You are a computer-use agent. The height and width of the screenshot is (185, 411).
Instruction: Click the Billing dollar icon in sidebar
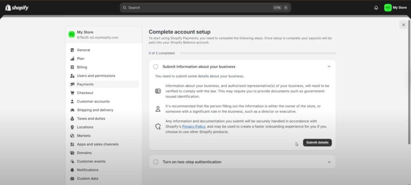pyautogui.click(x=72, y=67)
